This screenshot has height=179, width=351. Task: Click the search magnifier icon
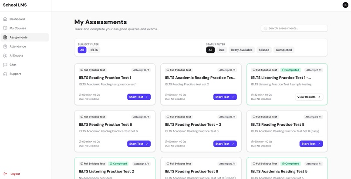coord(265,28)
